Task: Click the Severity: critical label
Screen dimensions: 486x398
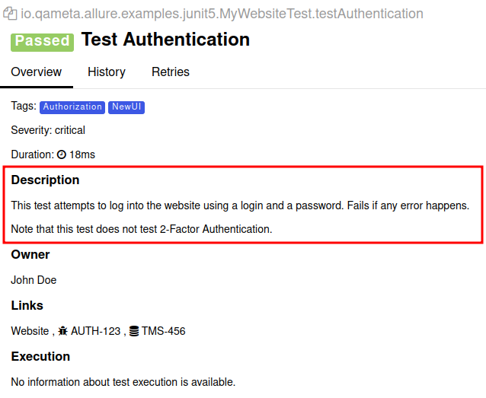Action: tap(48, 130)
